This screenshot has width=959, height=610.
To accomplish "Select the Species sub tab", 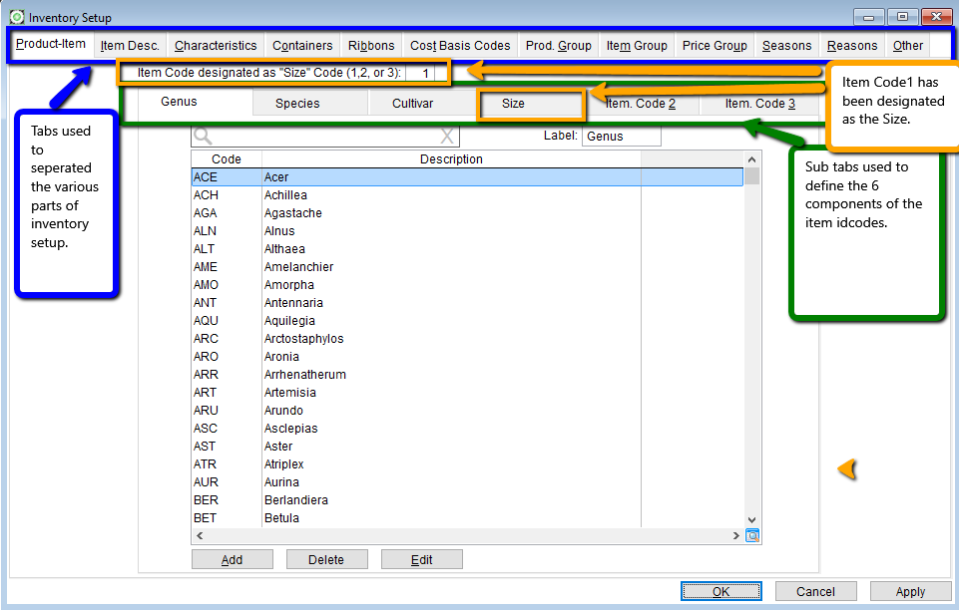I will [297, 103].
